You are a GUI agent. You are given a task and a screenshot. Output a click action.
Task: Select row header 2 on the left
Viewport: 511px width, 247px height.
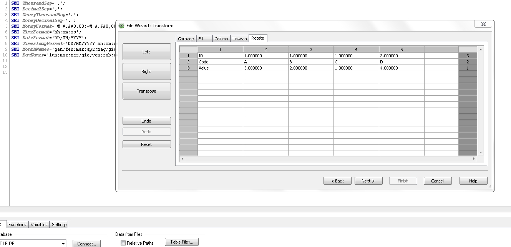click(x=188, y=62)
